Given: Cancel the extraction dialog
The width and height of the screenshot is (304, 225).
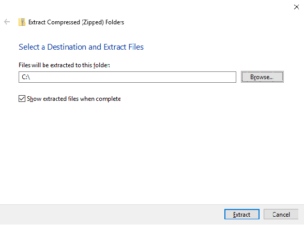Looking at the screenshot, I should (x=281, y=214).
